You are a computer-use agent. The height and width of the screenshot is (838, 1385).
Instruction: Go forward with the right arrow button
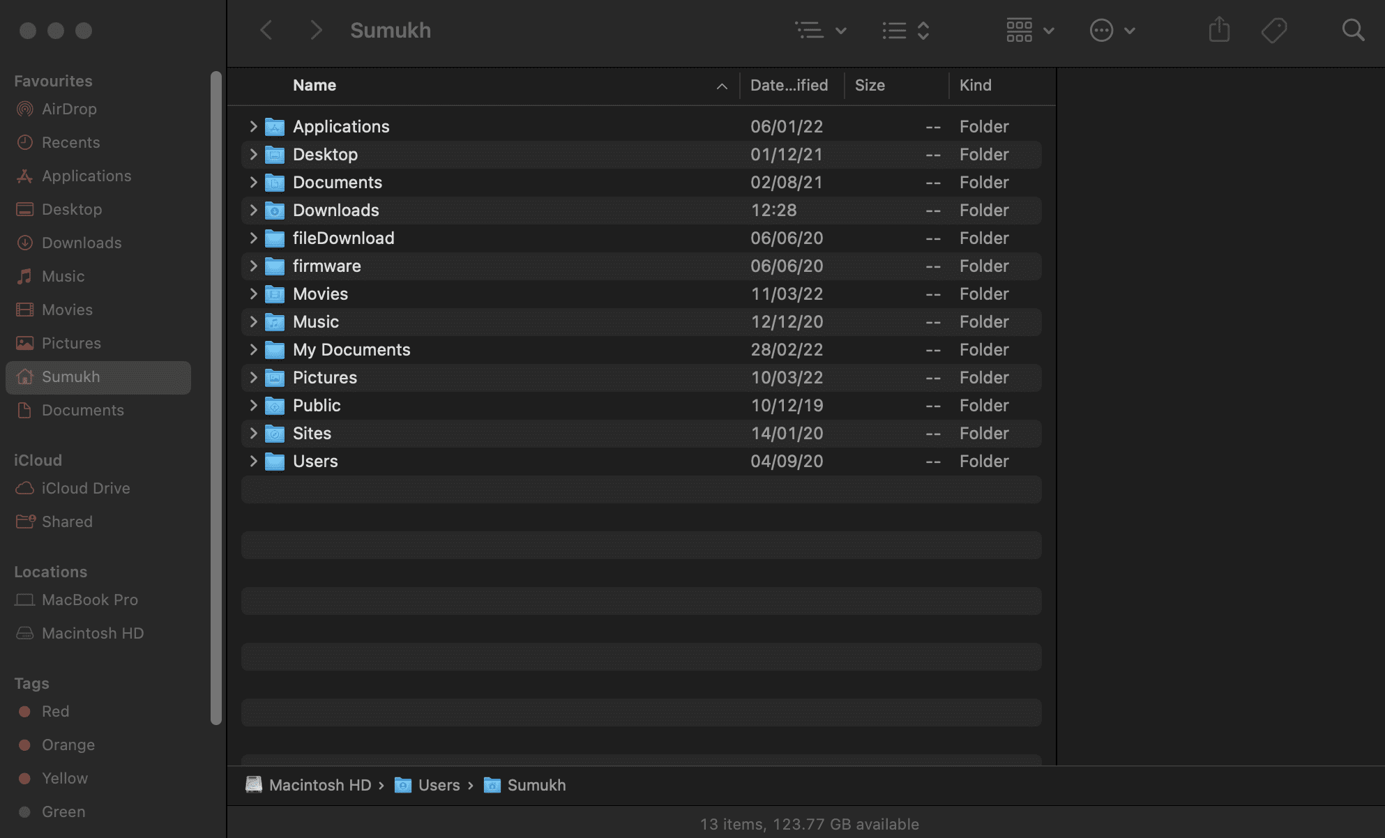(316, 30)
